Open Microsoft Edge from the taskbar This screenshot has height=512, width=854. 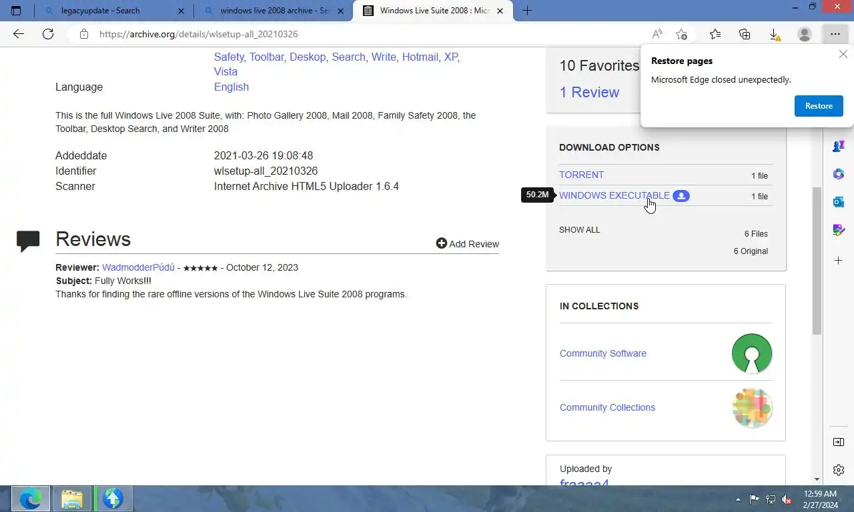(30, 499)
